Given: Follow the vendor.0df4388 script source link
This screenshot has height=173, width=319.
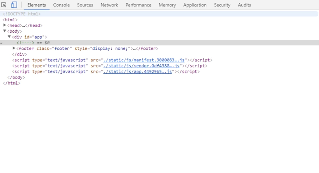Looking at the screenshot, I should pos(143,66).
